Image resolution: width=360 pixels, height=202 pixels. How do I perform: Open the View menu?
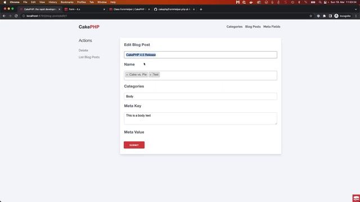coord(42,2)
